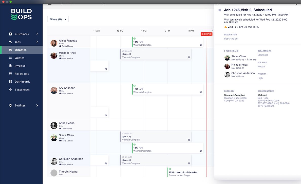The image size is (301, 184).
Task: Click the 2 PM time column header
Action: coord(167,31)
